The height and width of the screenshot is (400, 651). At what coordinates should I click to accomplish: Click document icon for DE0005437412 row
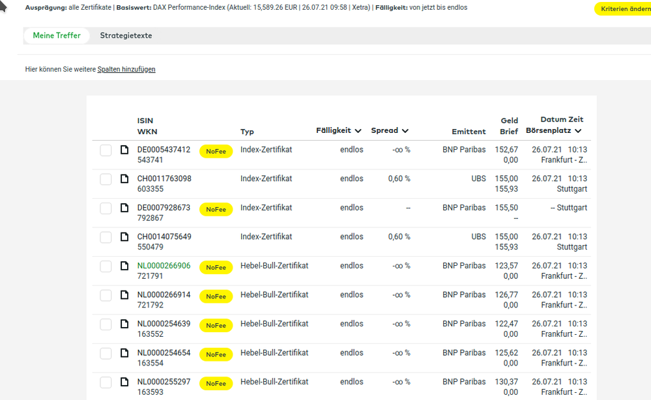click(124, 150)
